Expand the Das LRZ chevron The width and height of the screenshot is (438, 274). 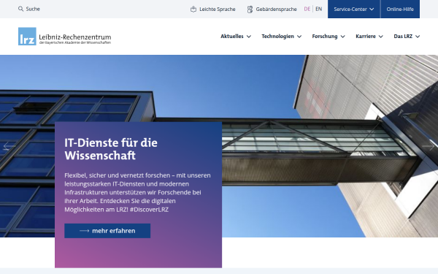[418, 37]
